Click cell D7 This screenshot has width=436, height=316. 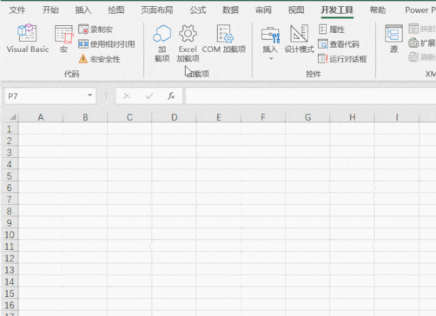pos(175,199)
